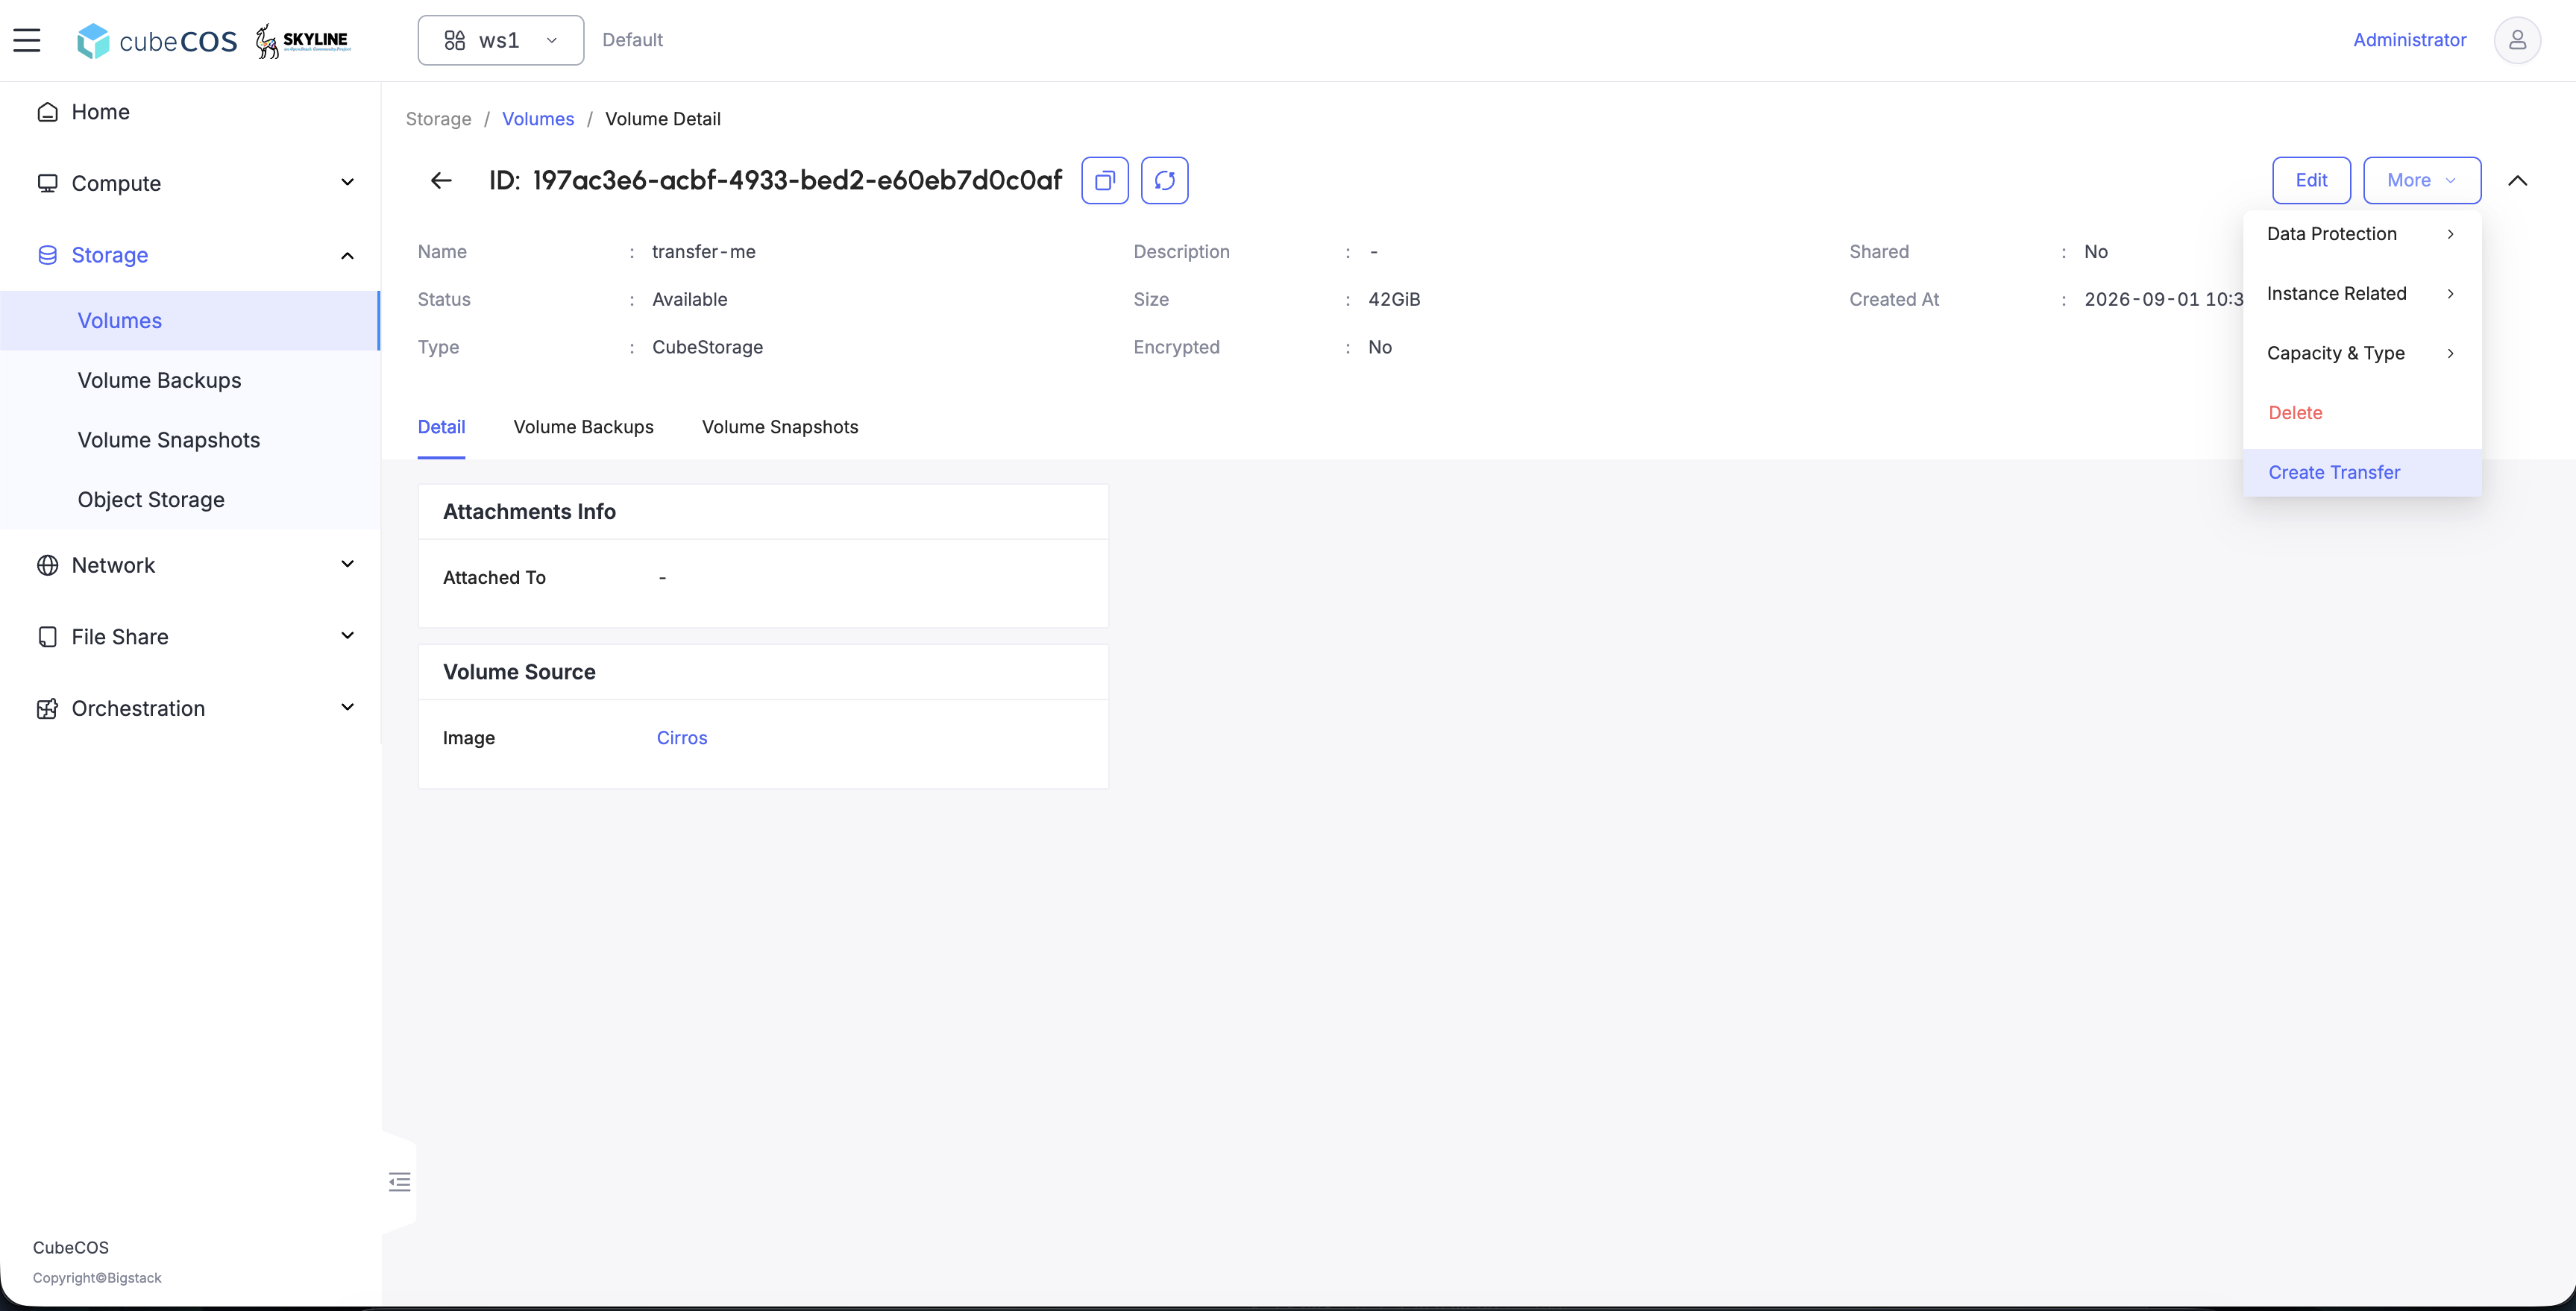Click the 42GiB size value
Image resolution: width=2576 pixels, height=1311 pixels.
pos(1394,300)
